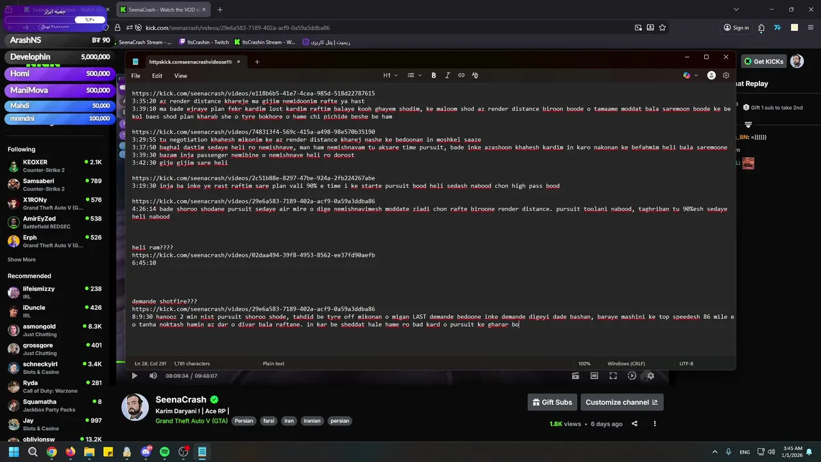
Task: Open SeenaCrash Stream bookmark
Action: 145,42
